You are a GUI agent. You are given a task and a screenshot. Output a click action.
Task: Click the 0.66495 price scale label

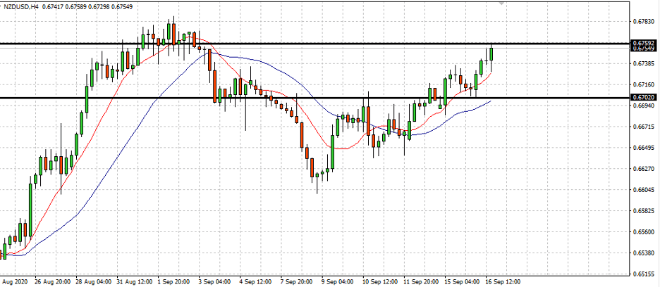(x=644, y=148)
